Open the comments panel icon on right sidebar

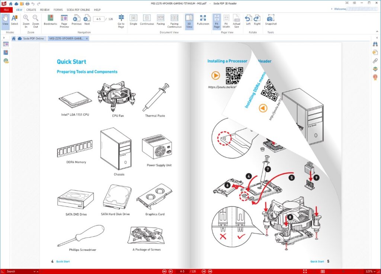point(375,52)
